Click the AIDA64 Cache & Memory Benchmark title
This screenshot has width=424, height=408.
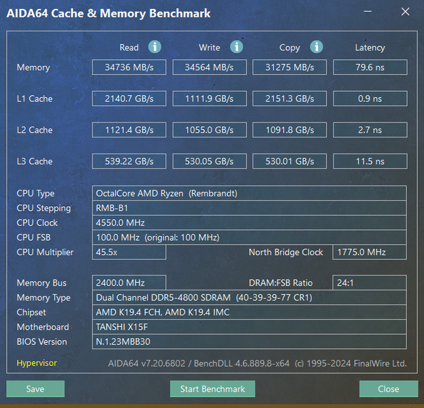coord(108,13)
